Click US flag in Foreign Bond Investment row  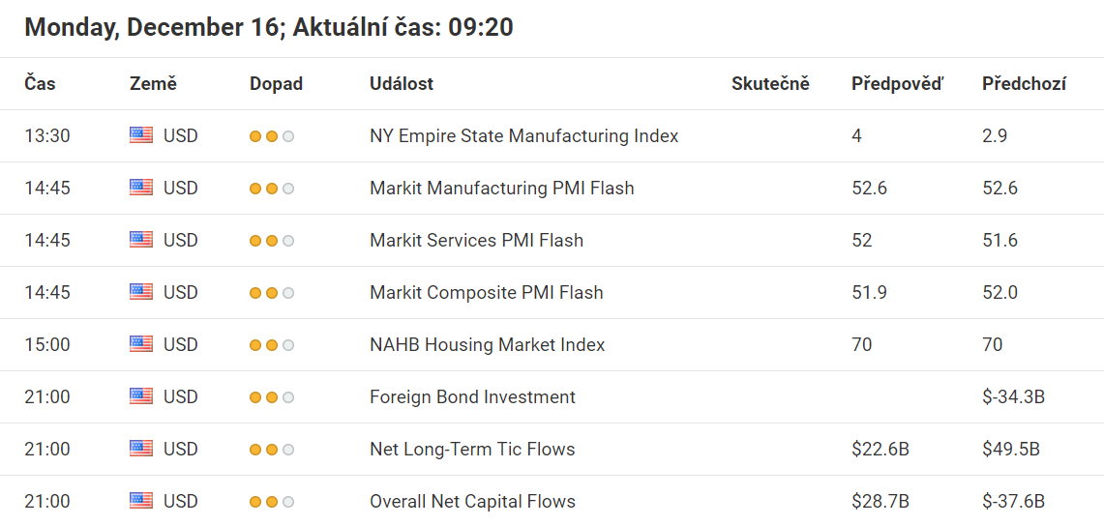tap(141, 396)
